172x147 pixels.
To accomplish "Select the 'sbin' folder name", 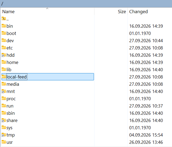I will [10, 113].
